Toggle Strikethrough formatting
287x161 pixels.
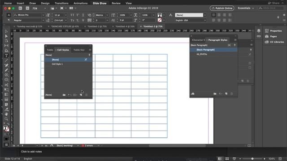(x=83, y=20)
